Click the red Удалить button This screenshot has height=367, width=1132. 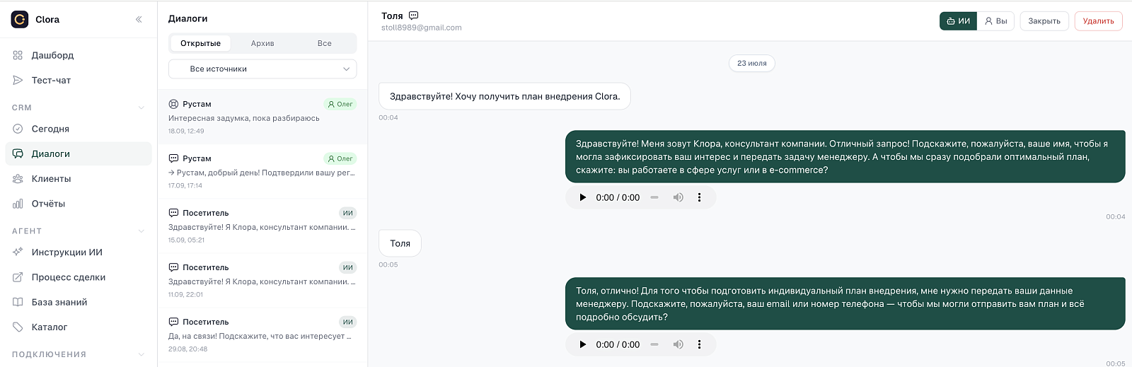click(1099, 21)
